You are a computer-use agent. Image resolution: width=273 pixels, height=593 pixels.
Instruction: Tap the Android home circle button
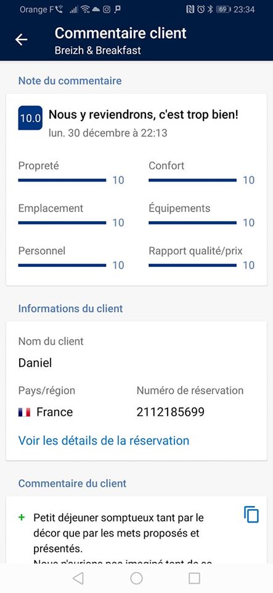136,578
